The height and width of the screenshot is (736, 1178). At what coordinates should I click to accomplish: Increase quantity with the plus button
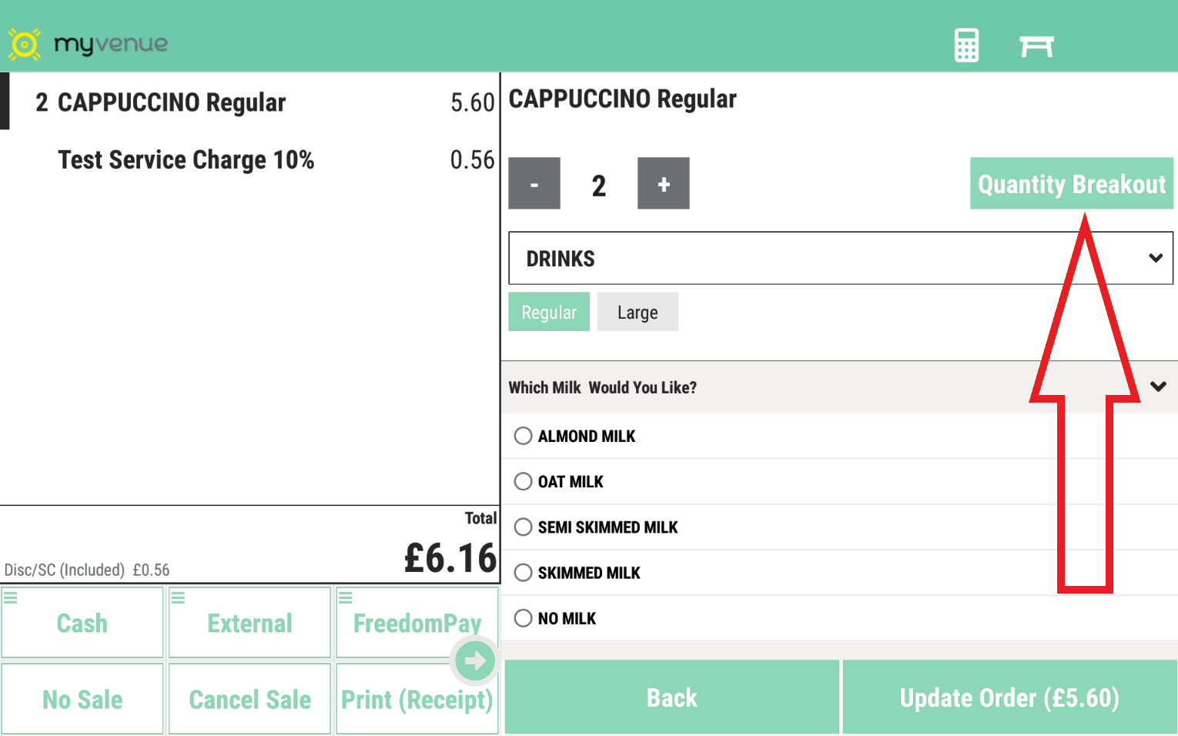click(663, 184)
